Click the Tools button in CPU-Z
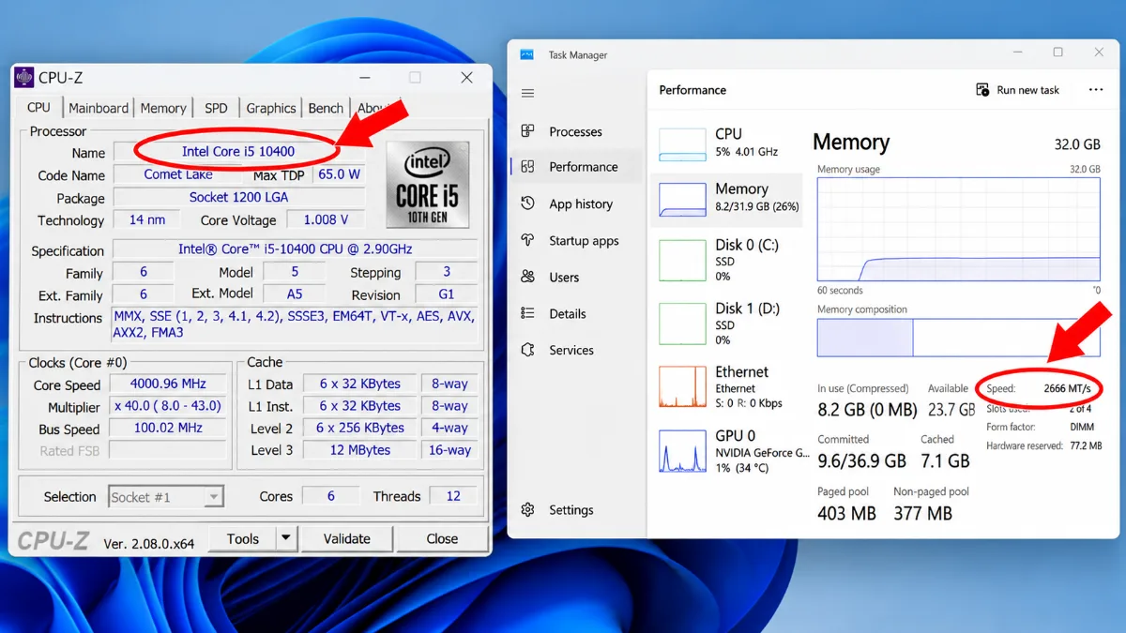Image resolution: width=1126 pixels, height=633 pixels. (x=242, y=538)
